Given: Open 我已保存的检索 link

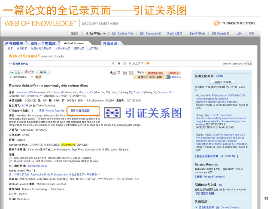Looking at the screenshot, I should tap(220, 33).
